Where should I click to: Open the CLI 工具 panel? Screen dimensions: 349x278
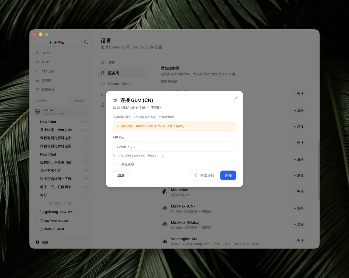48,71
